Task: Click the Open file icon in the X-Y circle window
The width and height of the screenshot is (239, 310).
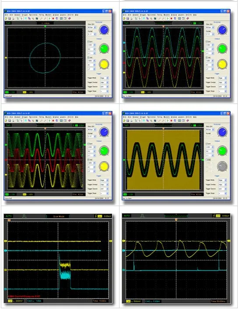Action: (6, 18)
